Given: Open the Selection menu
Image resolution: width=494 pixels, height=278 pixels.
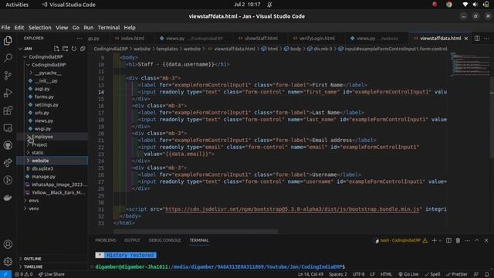Looking at the screenshot, I should coord(39,28).
